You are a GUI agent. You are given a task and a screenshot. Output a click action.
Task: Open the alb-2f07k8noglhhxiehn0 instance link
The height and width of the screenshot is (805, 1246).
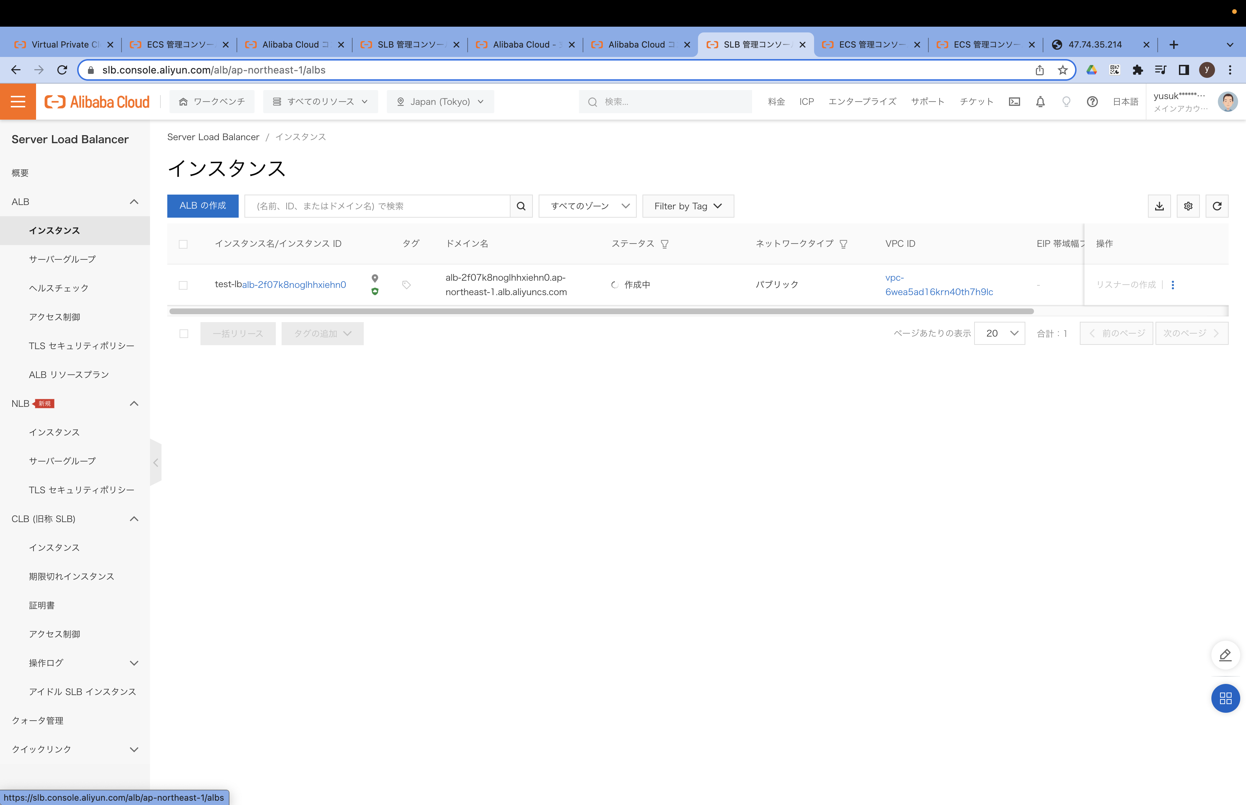(x=294, y=285)
